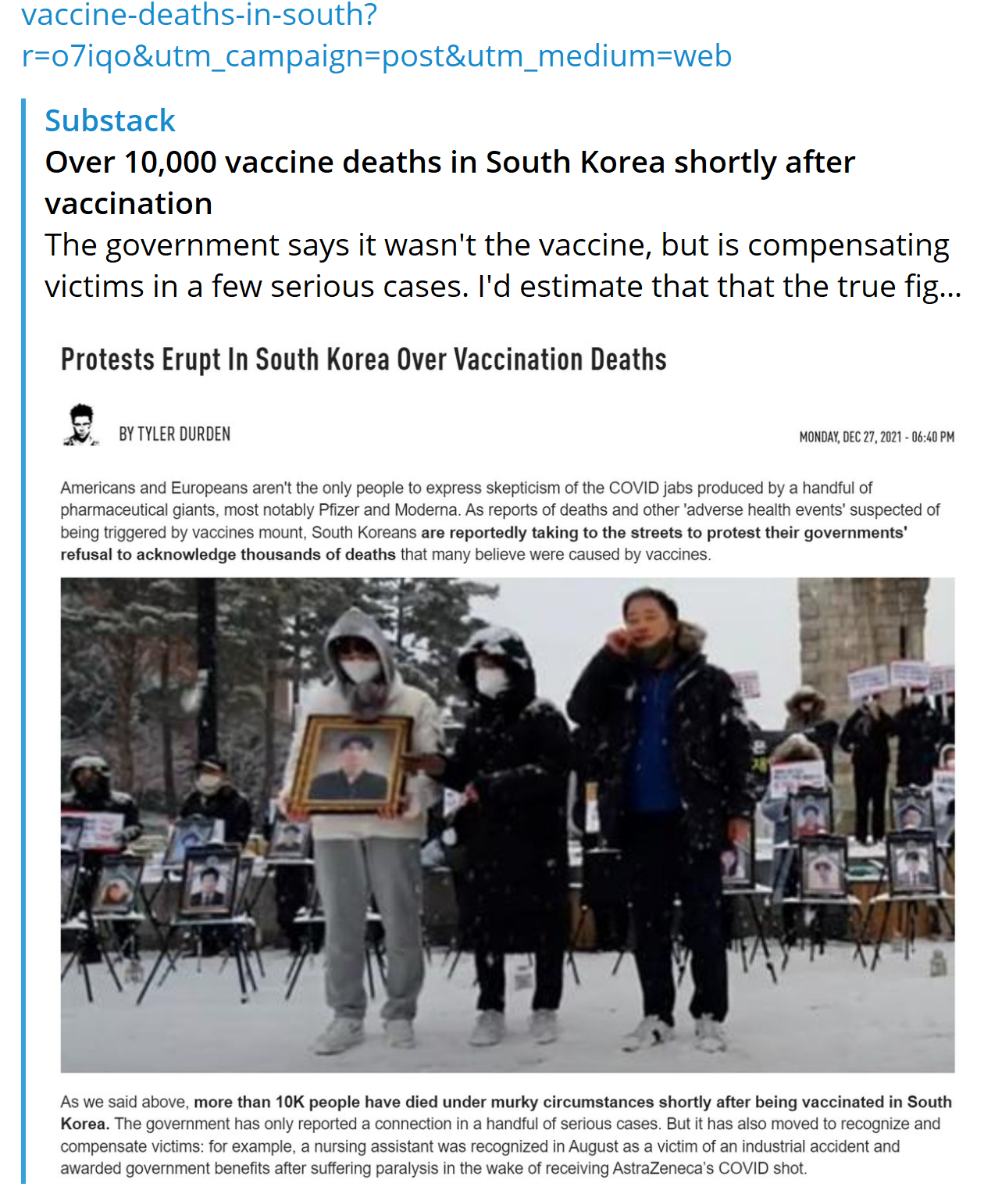
Task: Click the Tyler Durden author avatar icon
Action: click(81, 426)
